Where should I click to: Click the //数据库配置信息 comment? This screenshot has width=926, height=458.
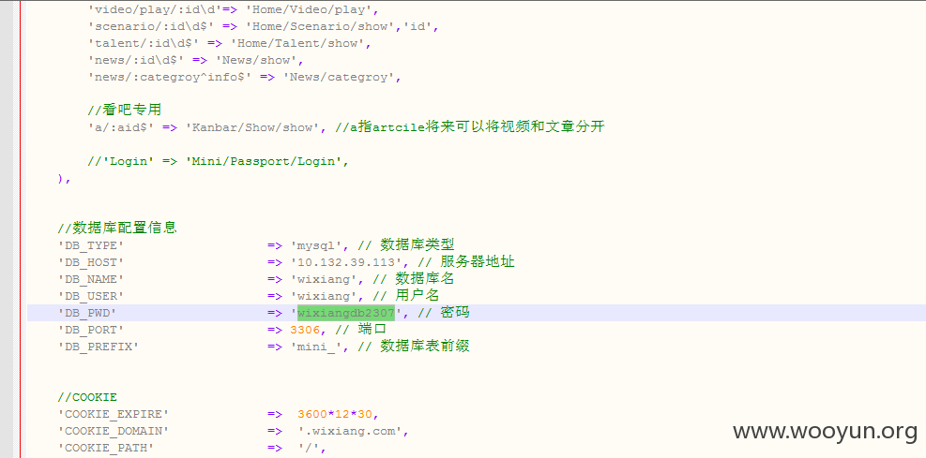tap(117, 228)
